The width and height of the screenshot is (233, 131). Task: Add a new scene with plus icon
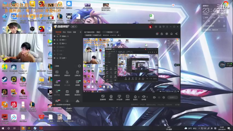click(81, 32)
